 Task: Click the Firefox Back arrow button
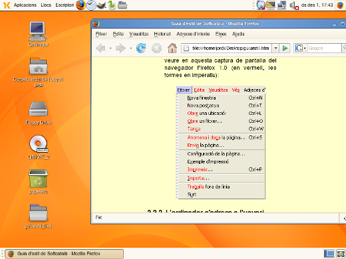[100, 48]
